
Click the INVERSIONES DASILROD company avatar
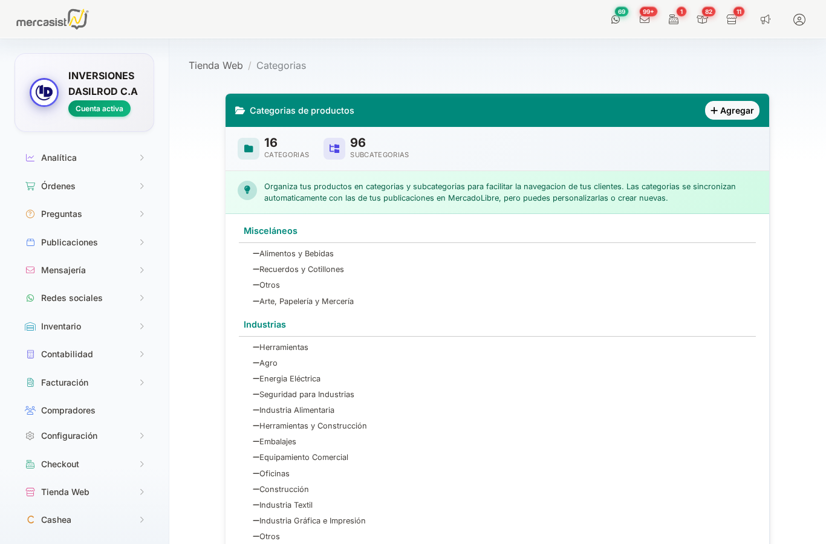tap(44, 92)
